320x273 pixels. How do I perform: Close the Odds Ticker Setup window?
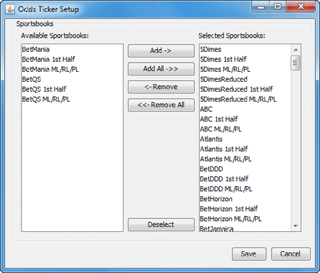pos(301,7)
